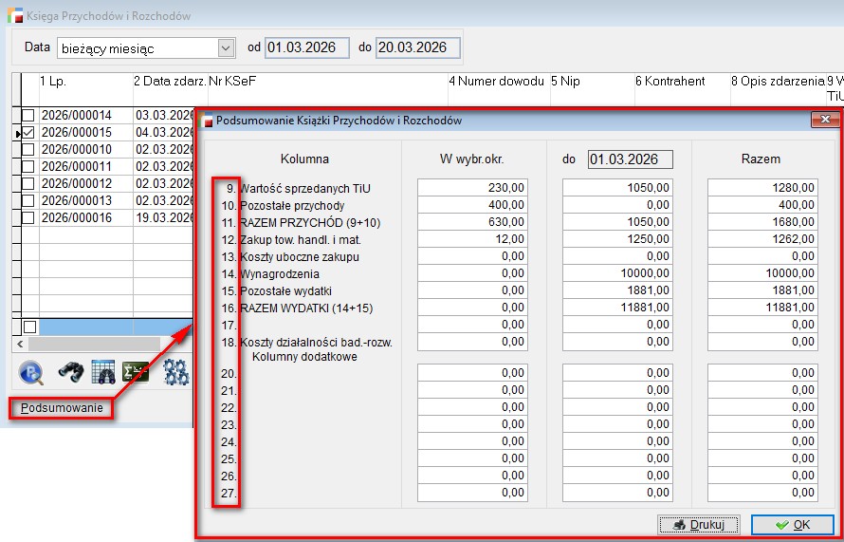Open search with the binoculars icon
844x542 pixels.
click(x=71, y=372)
